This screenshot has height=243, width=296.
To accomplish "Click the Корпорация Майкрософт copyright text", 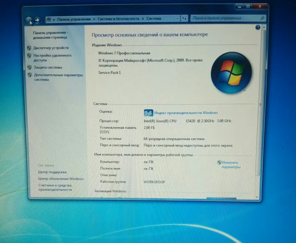I will 150,63.
